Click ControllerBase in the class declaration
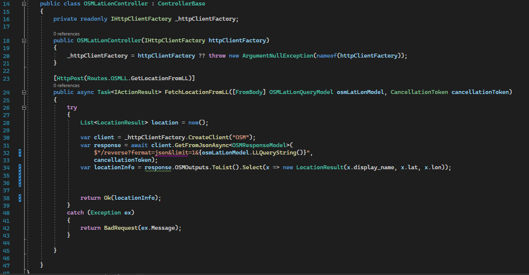 pyautogui.click(x=182, y=4)
